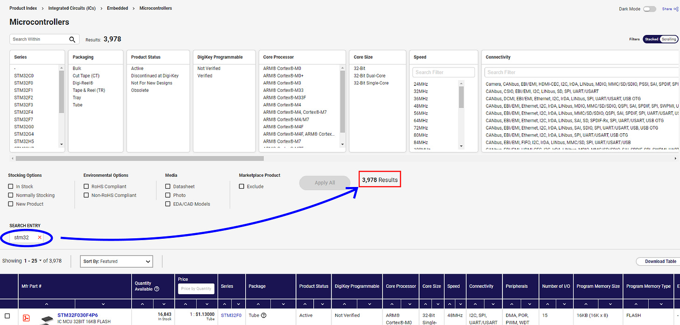The image size is (680, 325).
Task: Click the Speed Search Filter field
Action: point(444,72)
